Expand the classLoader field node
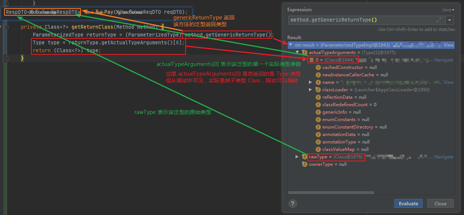This screenshot has width=464, height=215. click(x=311, y=90)
